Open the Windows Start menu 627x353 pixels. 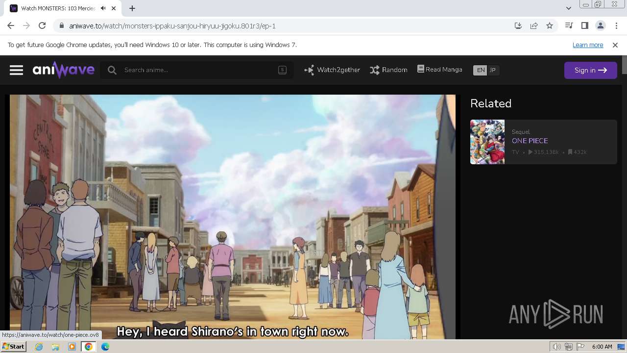click(x=13, y=347)
